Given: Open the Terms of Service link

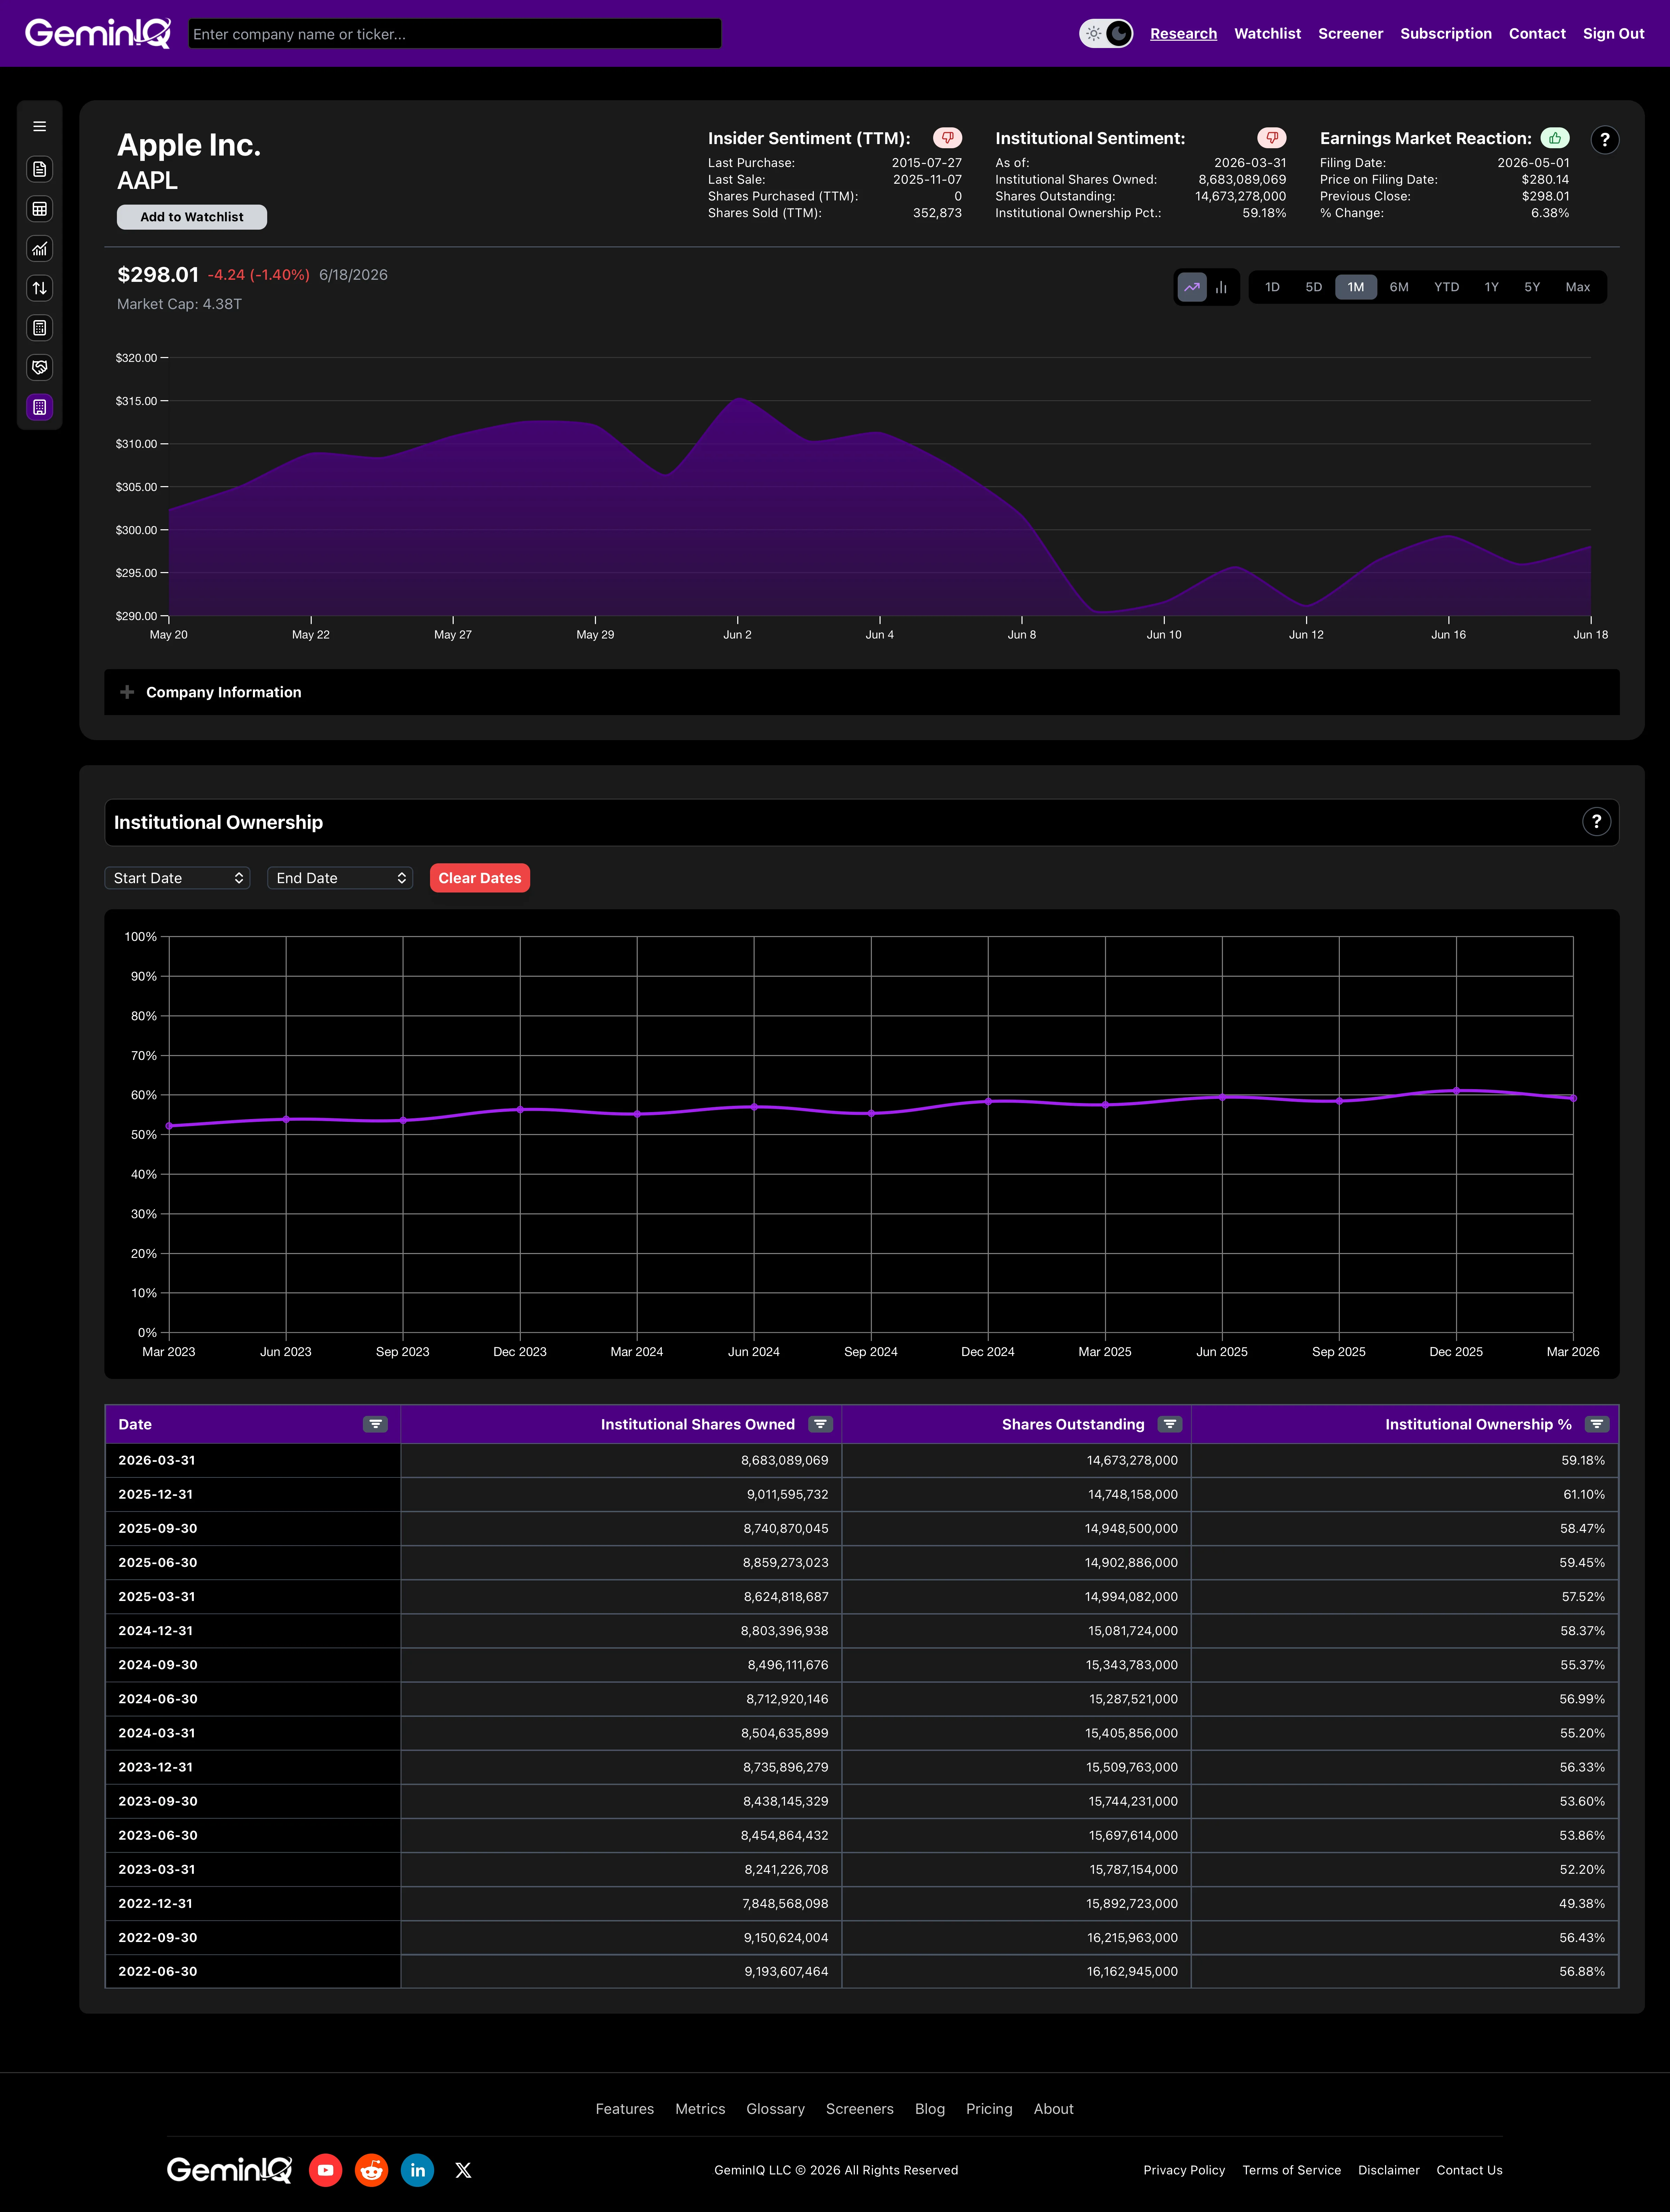Looking at the screenshot, I should point(1292,2170).
